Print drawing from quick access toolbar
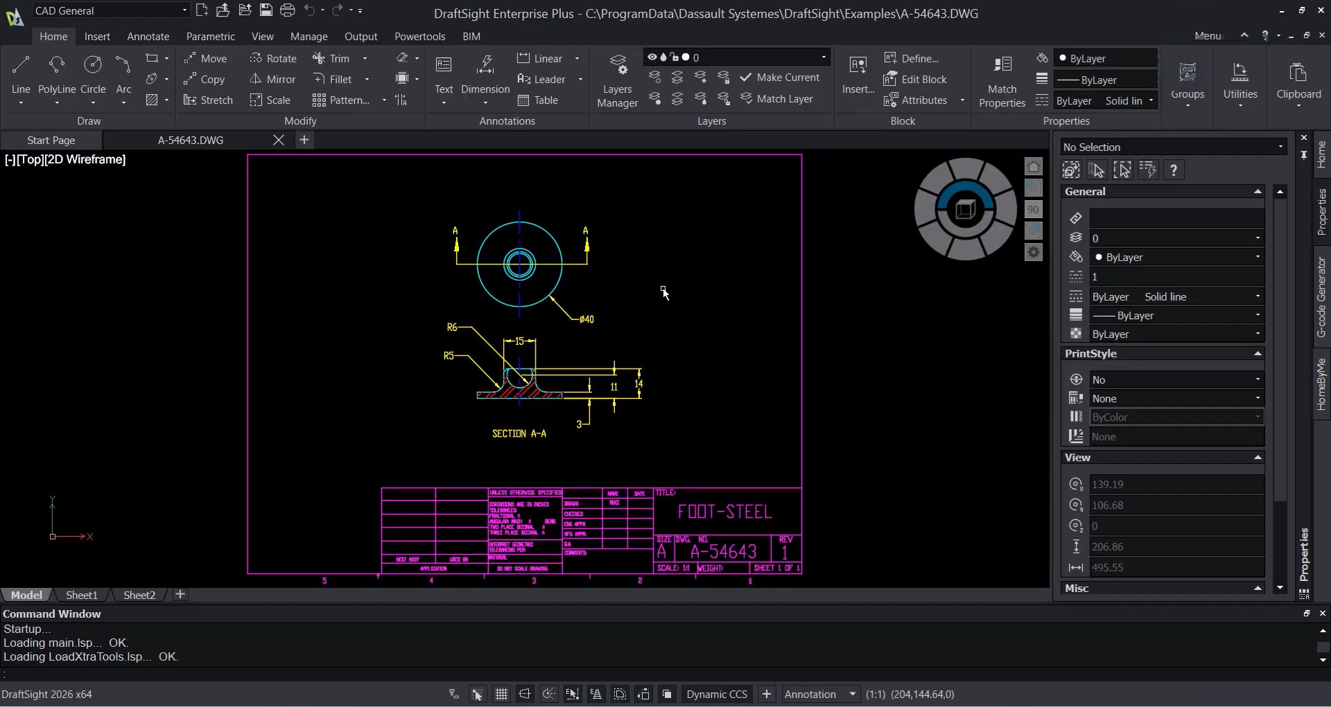The image size is (1331, 707). click(288, 10)
